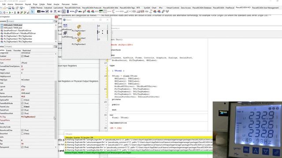This screenshot has width=282, height=158.
Task: Open the Proje menu
Action: coord(35,4)
